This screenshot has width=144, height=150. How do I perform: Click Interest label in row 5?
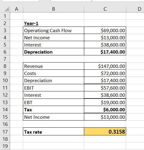pos(54,45)
